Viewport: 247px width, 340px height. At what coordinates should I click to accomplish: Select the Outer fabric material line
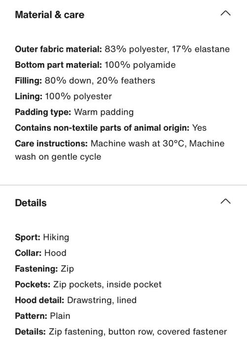point(122,49)
